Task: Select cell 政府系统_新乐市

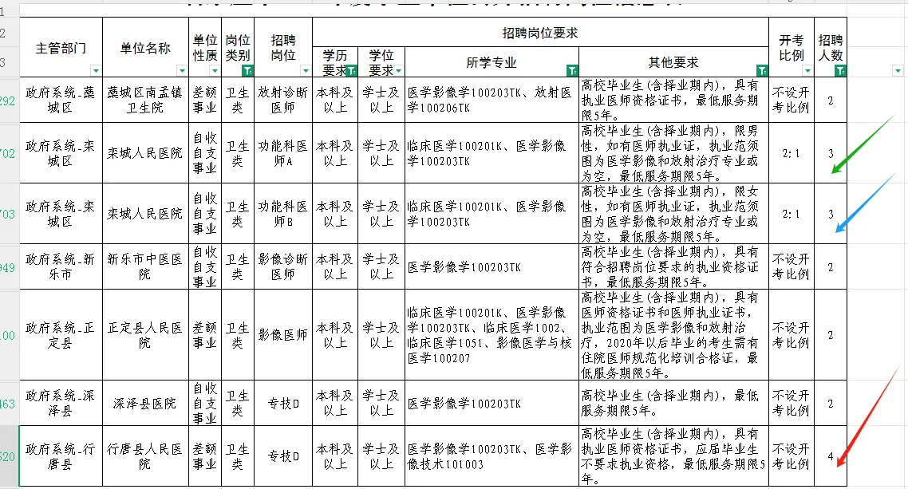Action: pyautogui.click(x=61, y=266)
